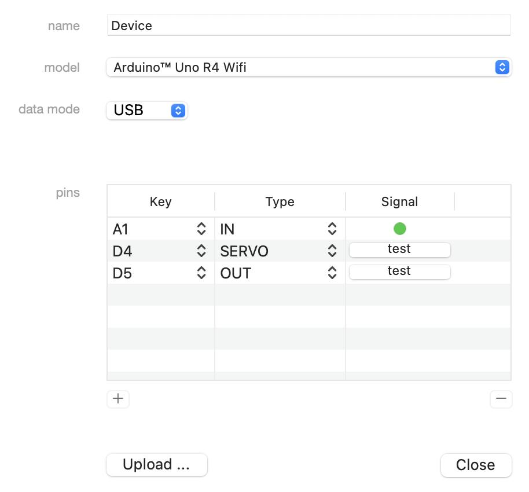
Task: Open the OUT type selector arrows
Action: 332,273
